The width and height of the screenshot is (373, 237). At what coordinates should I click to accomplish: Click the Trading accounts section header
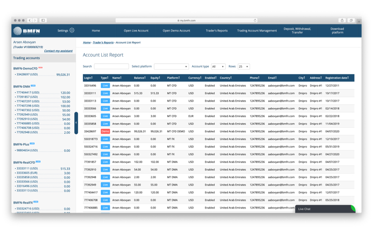click(x=44, y=58)
